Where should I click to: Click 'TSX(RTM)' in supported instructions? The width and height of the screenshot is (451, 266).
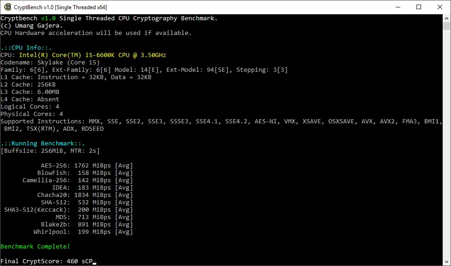click(x=41, y=129)
